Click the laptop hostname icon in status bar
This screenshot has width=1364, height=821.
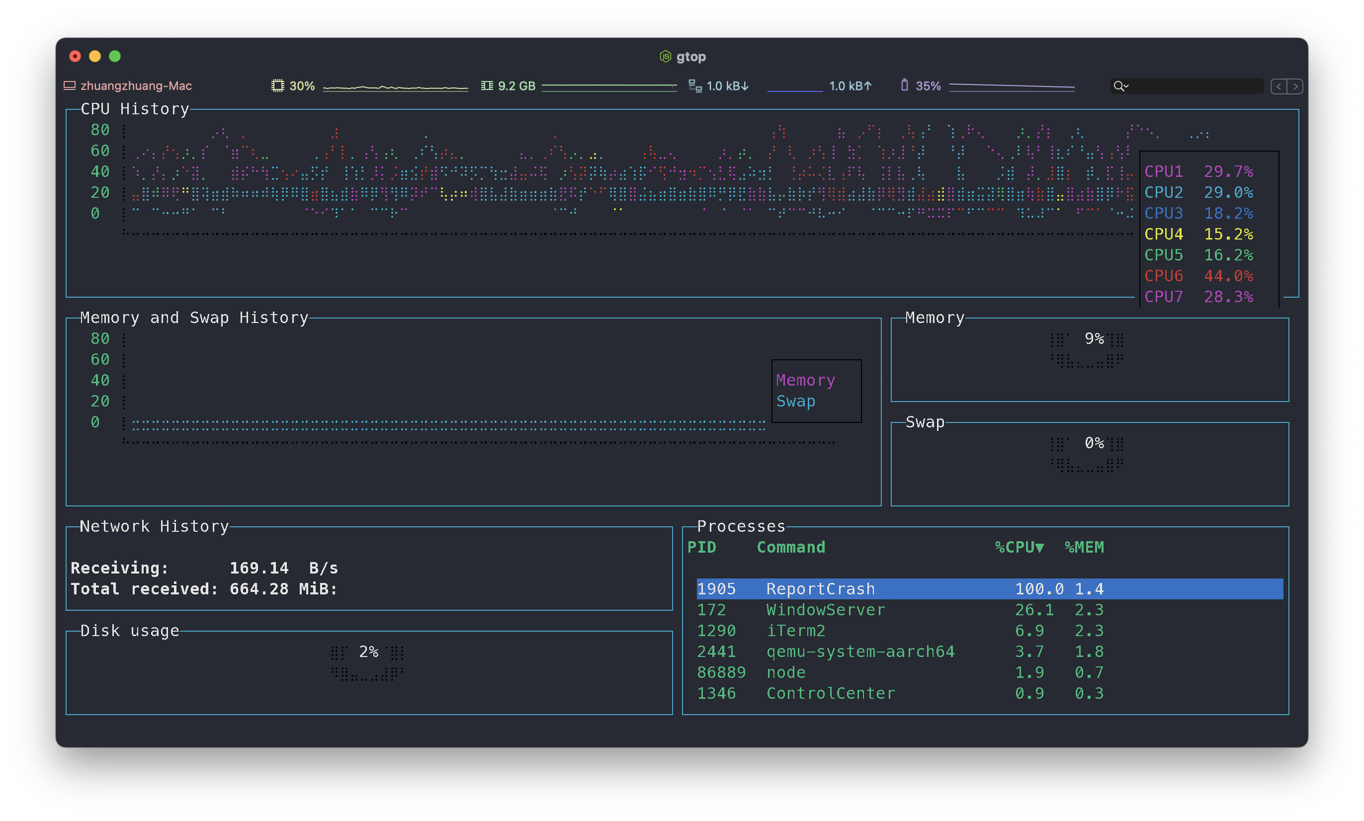(x=69, y=86)
